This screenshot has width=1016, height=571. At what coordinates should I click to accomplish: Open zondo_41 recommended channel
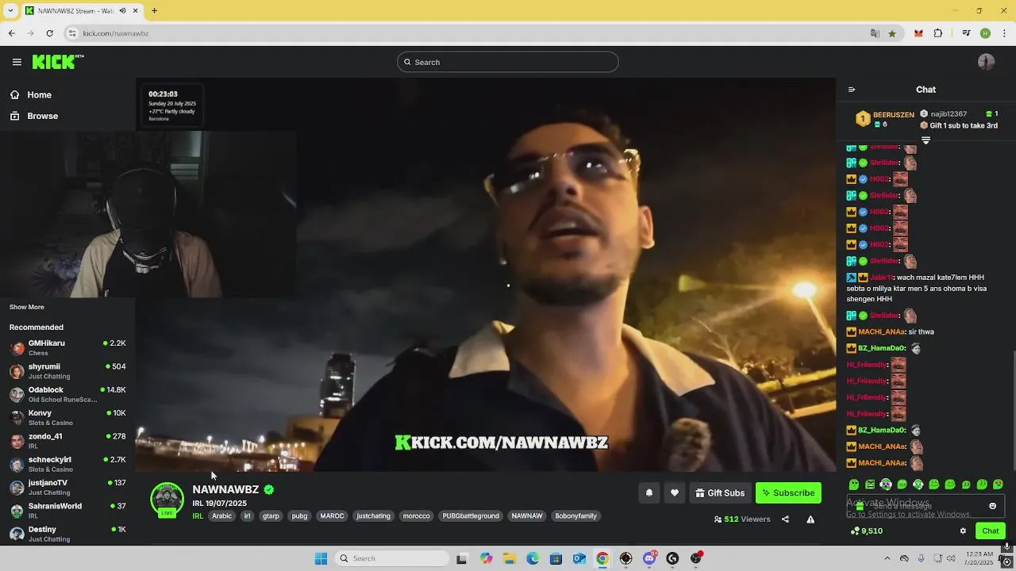67,441
